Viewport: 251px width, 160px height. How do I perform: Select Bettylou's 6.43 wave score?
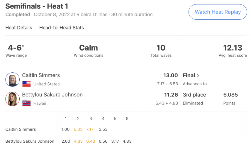pyautogui.click(x=91, y=141)
